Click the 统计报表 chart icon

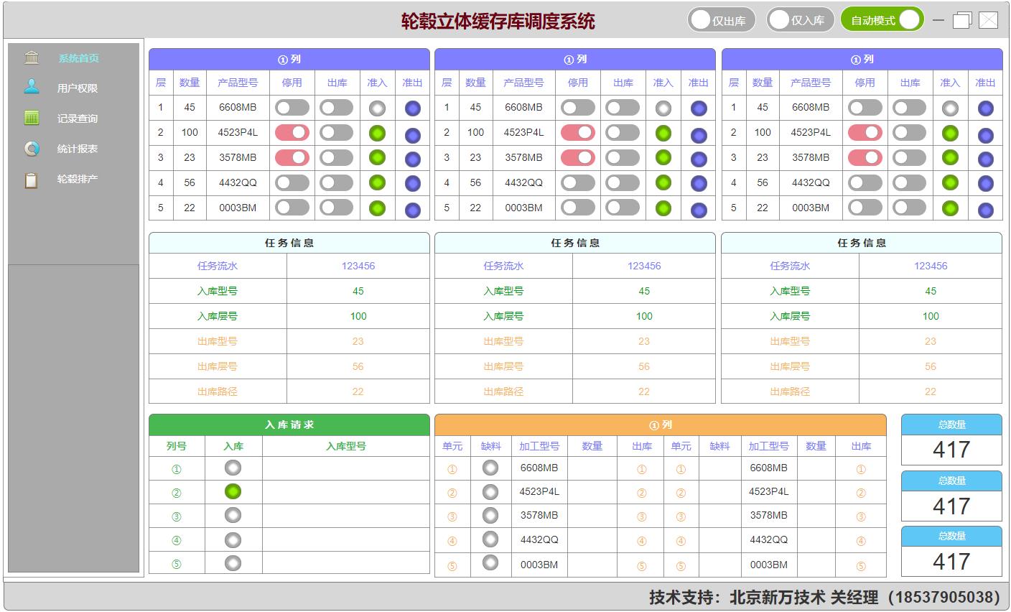[x=32, y=149]
